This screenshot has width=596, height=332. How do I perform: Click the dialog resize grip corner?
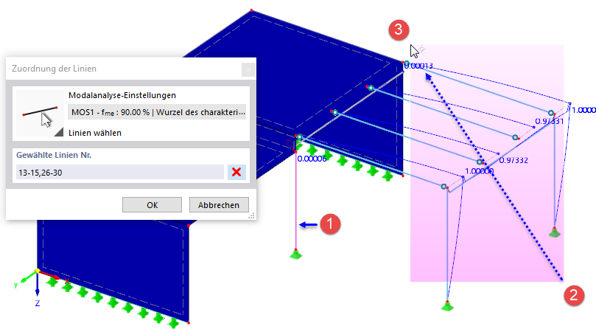point(252,216)
